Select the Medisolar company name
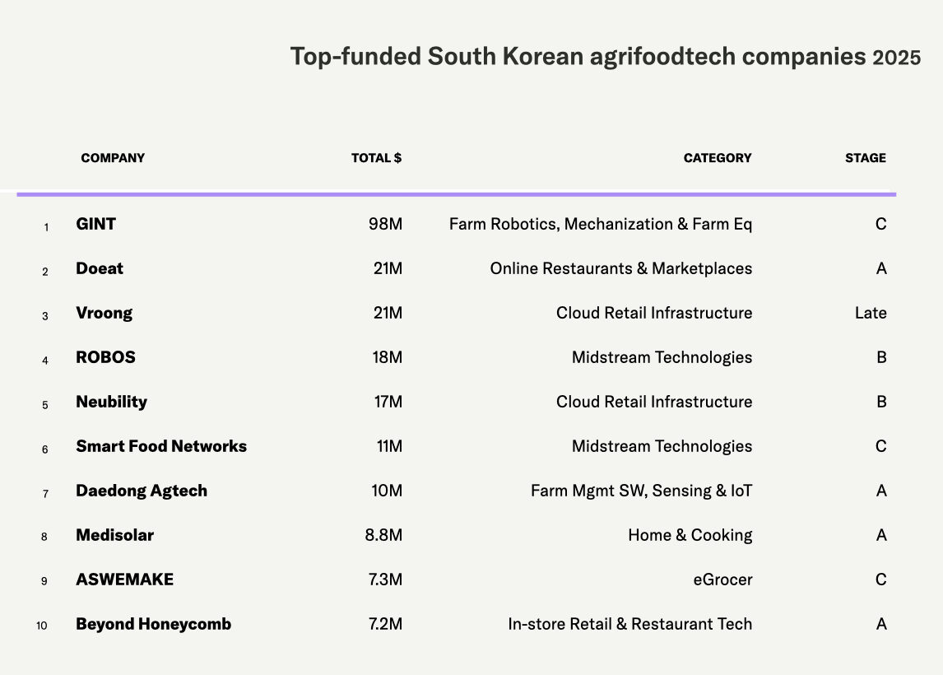The width and height of the screenshot is (943, 675). coord(114,535)
